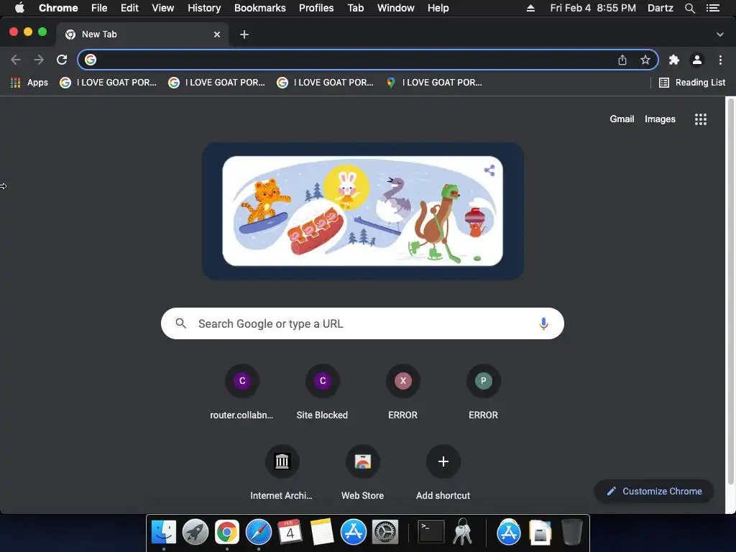Click the back navigation arrow

(16, 60)
